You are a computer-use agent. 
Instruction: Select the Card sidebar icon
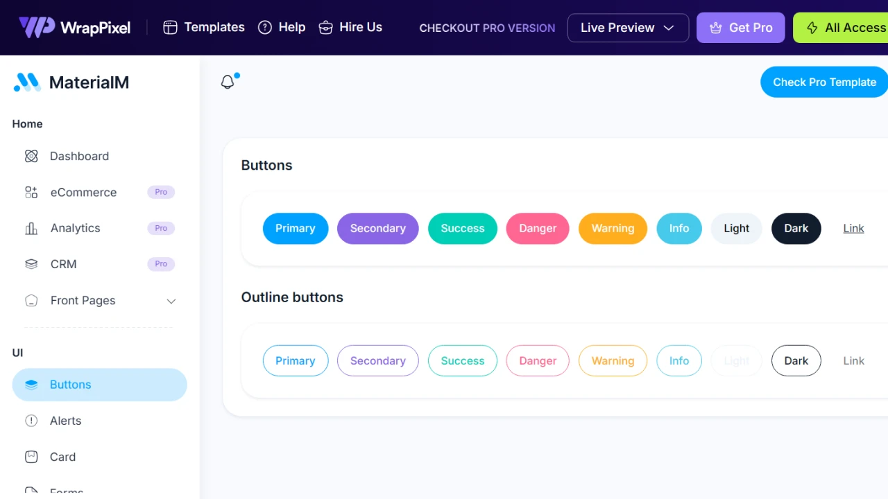point(31,457)
